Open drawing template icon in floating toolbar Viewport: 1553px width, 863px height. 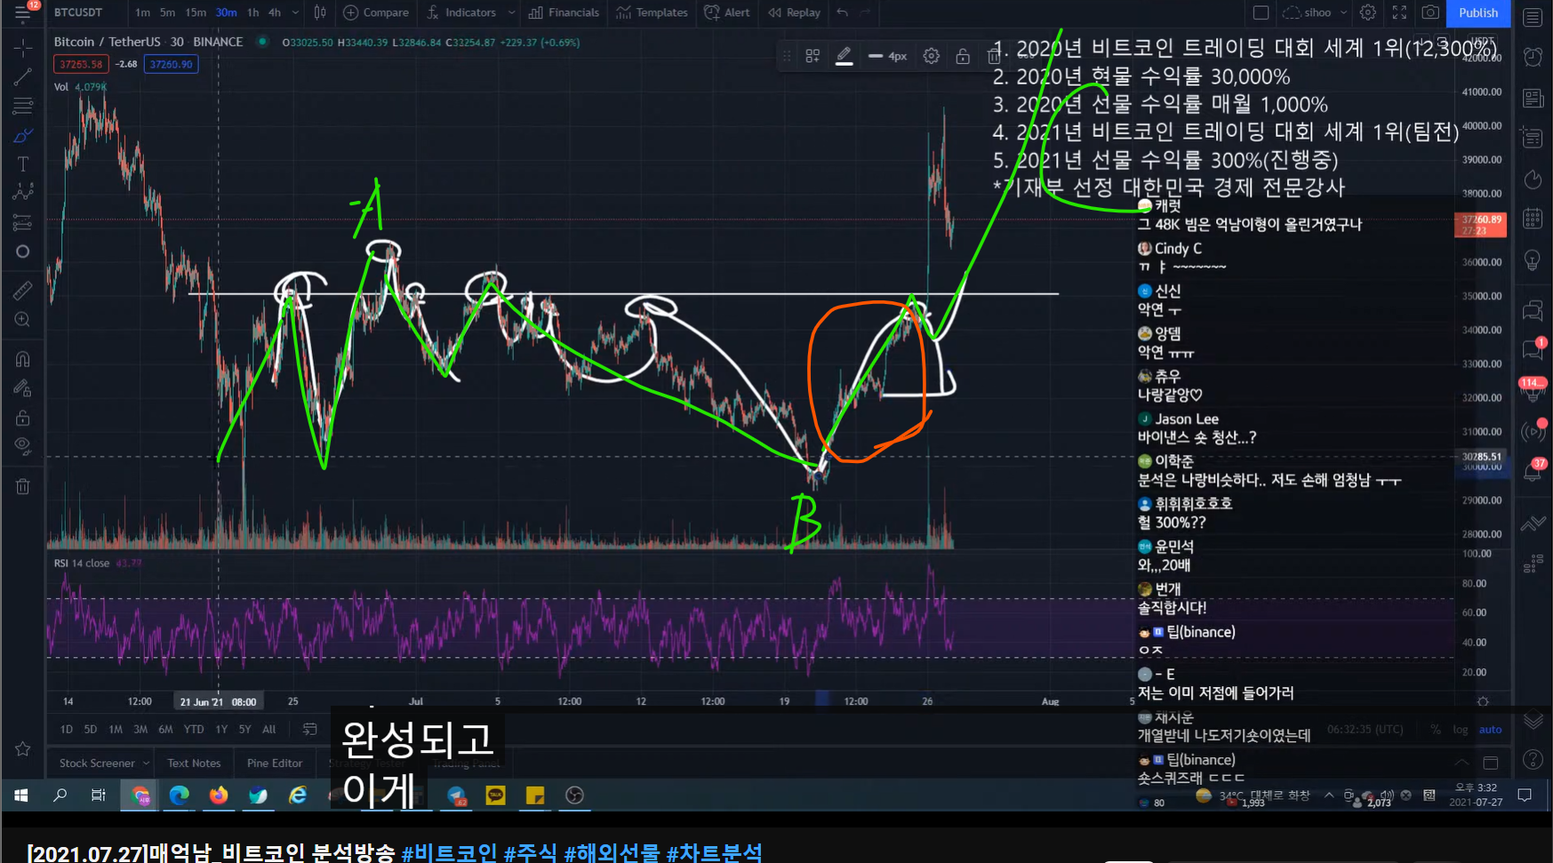tap(813, 56)
